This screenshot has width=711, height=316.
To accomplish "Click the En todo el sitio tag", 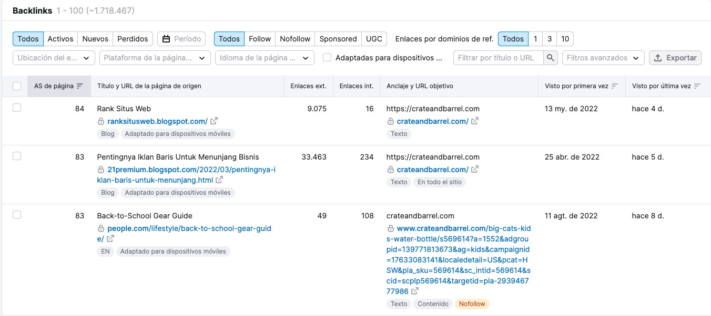I will (440, 182).
